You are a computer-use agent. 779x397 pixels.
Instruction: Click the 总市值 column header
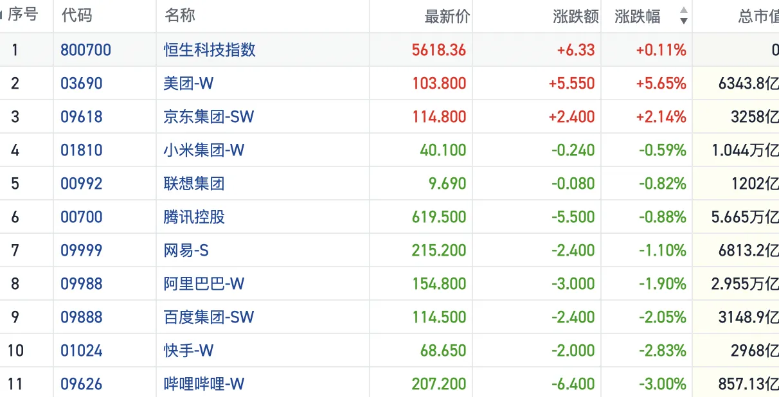[758, 17]
